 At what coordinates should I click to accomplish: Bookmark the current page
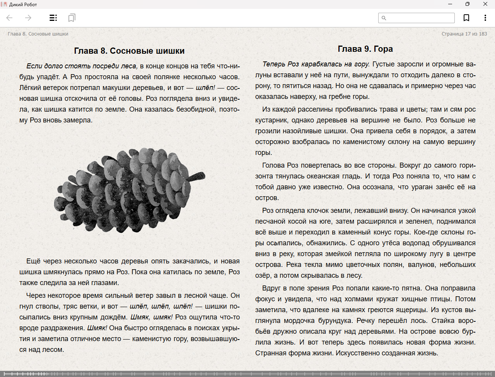[x=466, y=18]
